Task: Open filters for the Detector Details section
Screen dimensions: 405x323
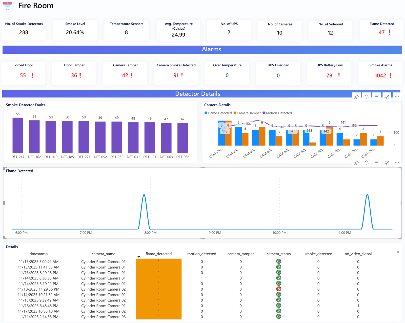Action: (x=377, y=96)
